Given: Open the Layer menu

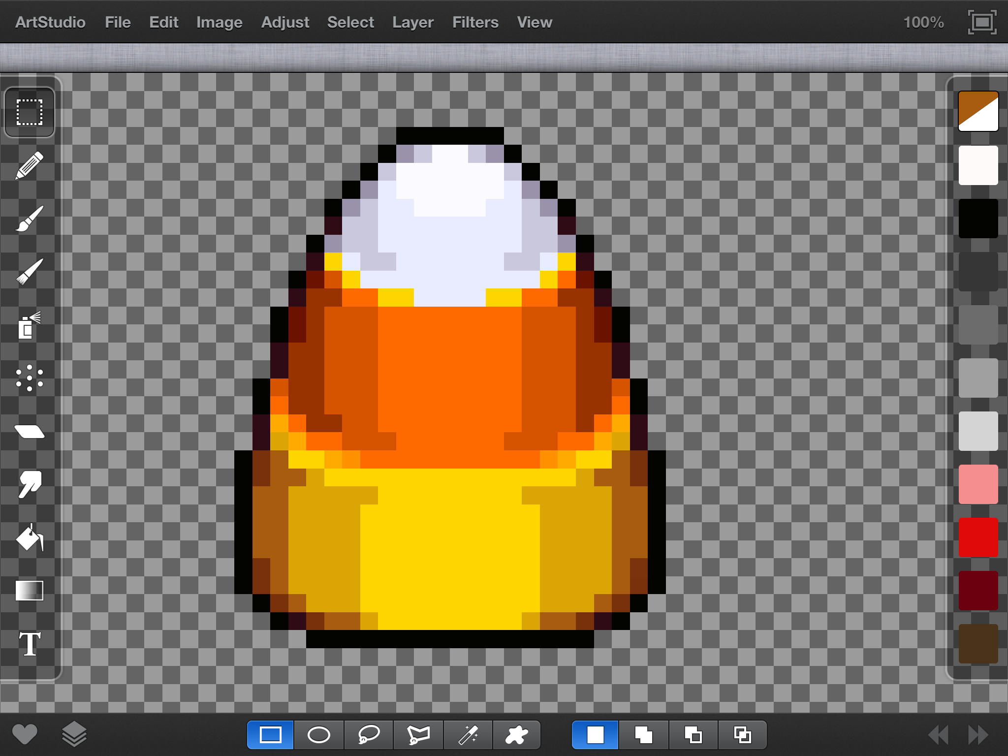Looking at the screenshot, I should [x=412, y=23].
